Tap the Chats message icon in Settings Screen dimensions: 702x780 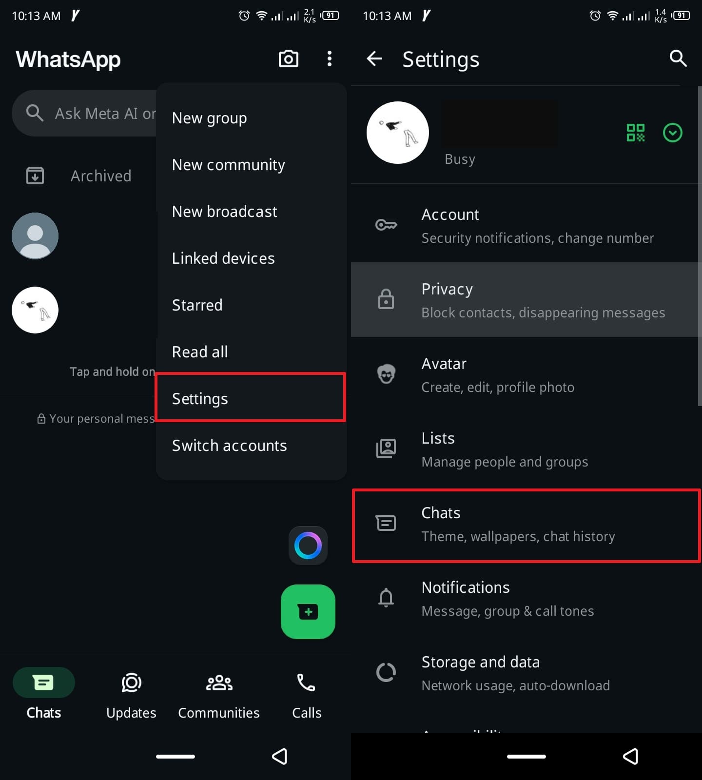coord(386,523)
